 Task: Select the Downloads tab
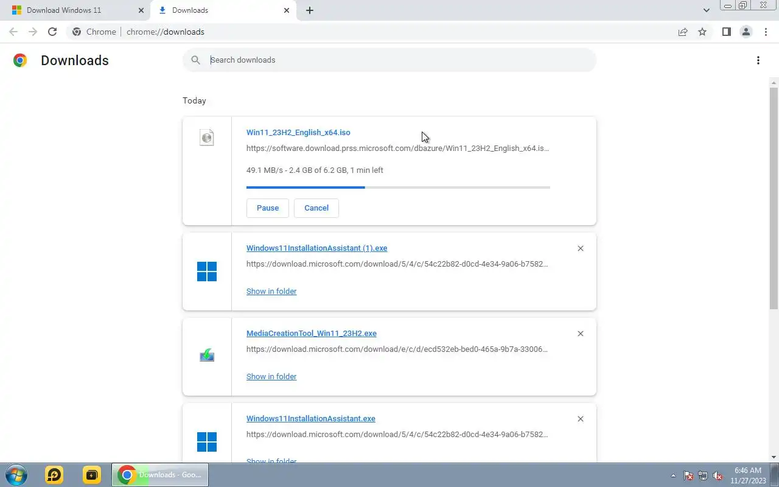click(223, 10)
